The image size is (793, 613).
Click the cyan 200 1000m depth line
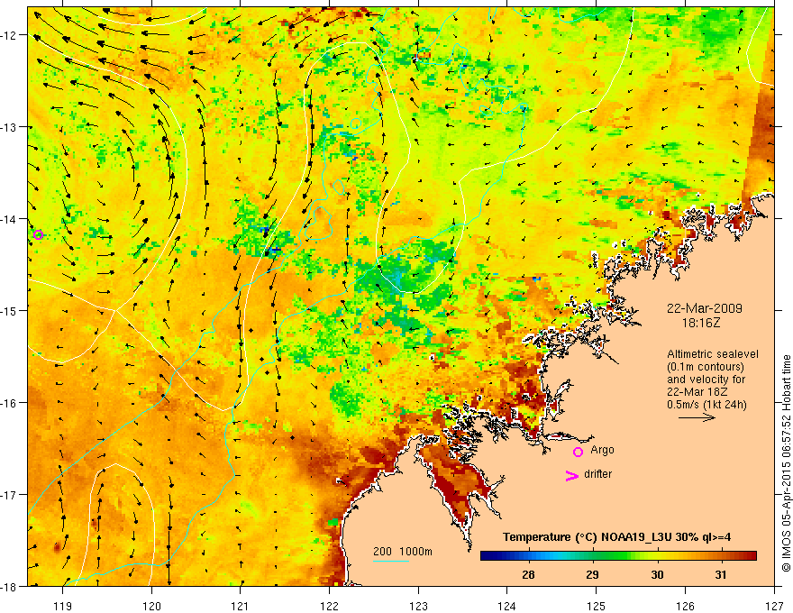391,561
